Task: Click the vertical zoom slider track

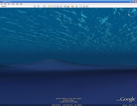Action: coord(132,35)
